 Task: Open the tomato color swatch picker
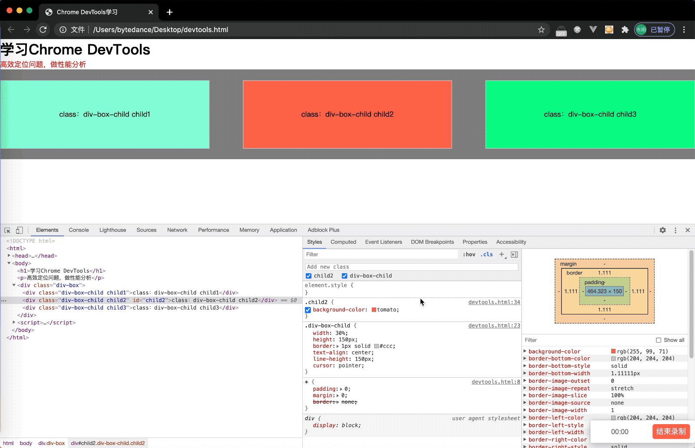(374, 310)
